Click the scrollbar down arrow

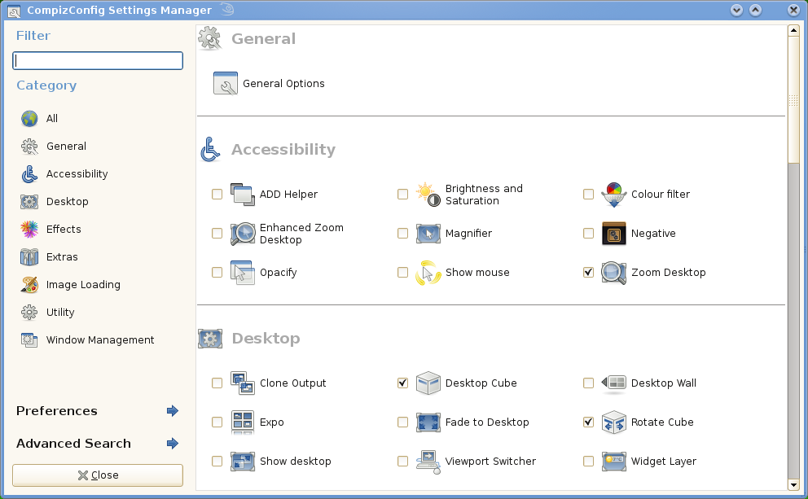(x=793, y=484)
